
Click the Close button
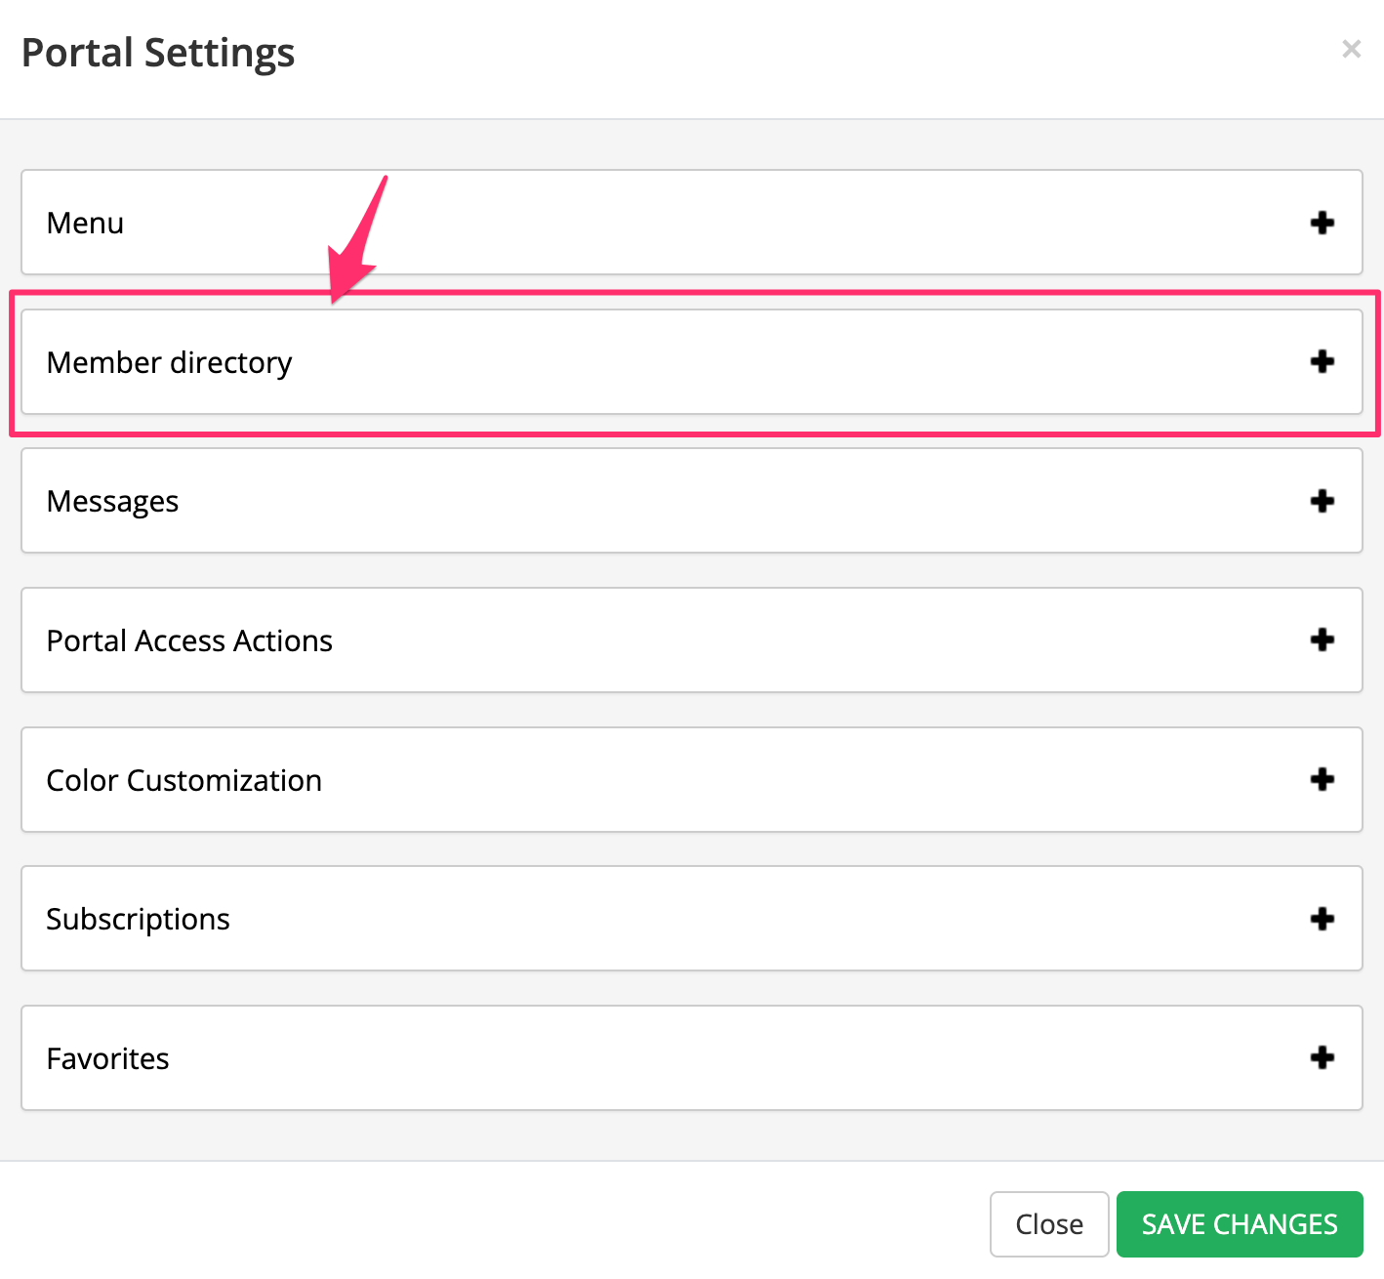1049,1224
